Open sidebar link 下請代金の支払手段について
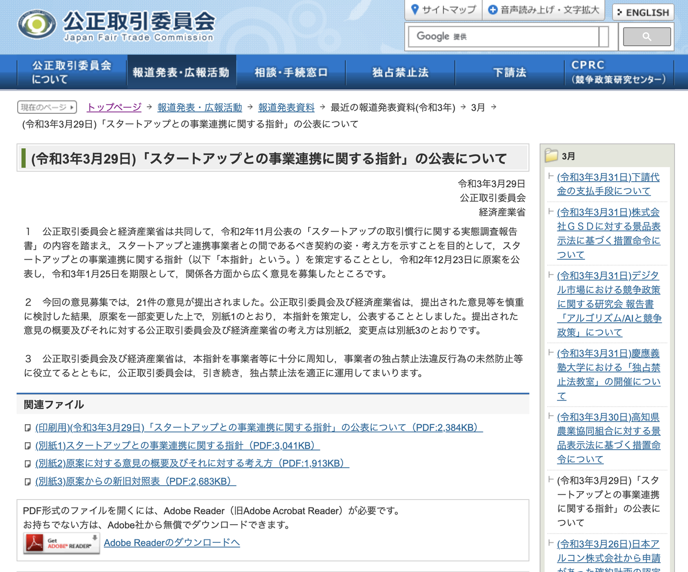 click(x=608, y=184)
